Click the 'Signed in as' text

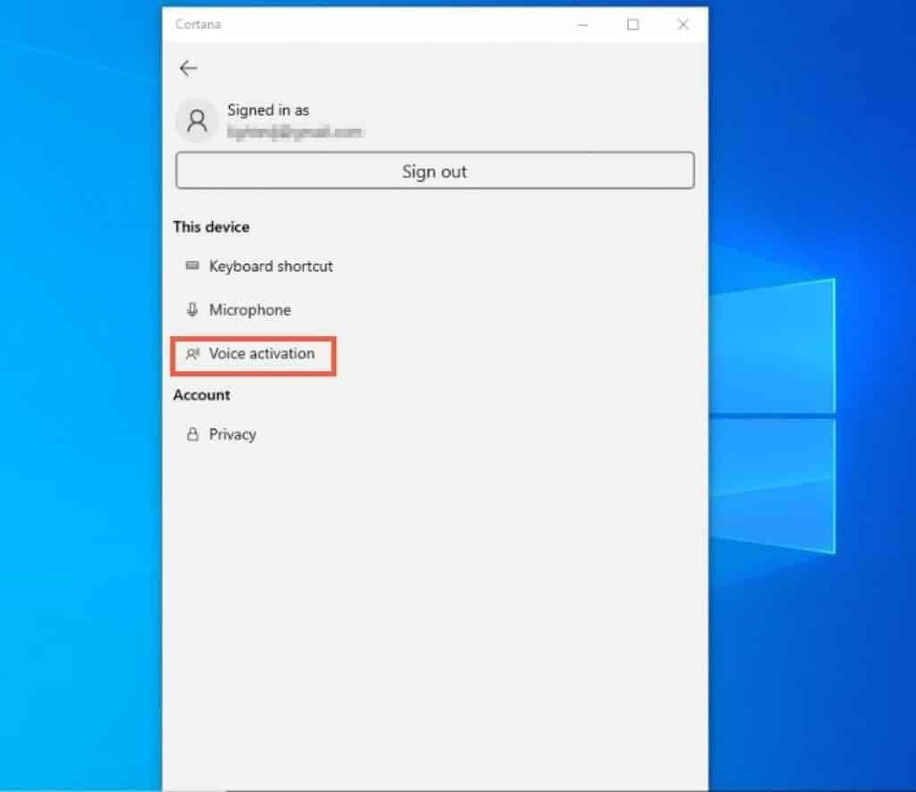tap(268, 110)
